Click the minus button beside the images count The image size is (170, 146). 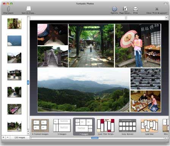(8, 137)
